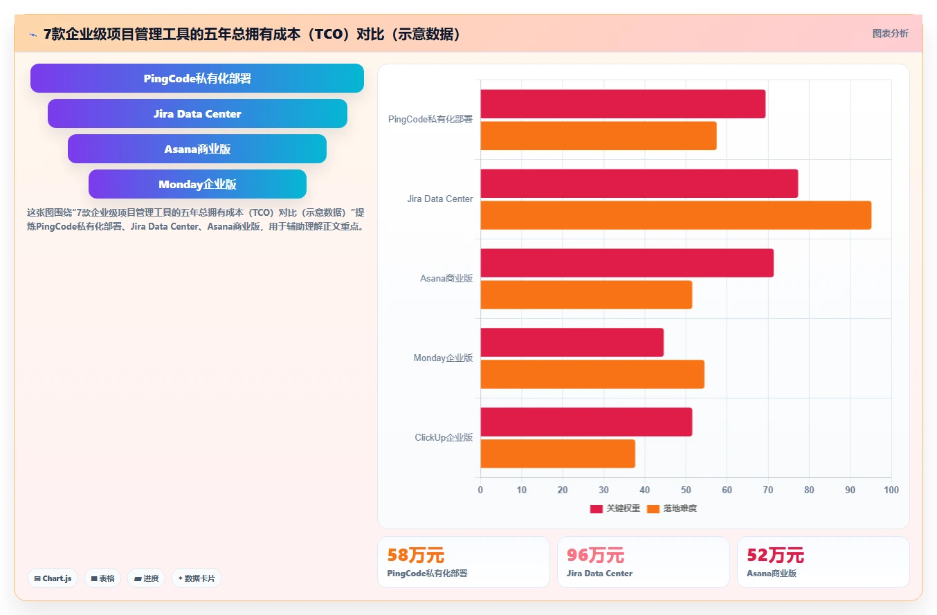Viewport: 937px width, 615px height.
Task: Click the Chart.js tag
Action: [53, 578]
